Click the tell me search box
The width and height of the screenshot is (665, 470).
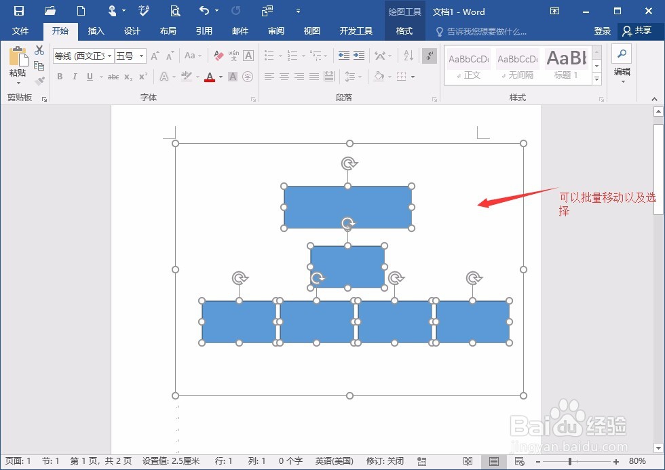coord(482,31)
